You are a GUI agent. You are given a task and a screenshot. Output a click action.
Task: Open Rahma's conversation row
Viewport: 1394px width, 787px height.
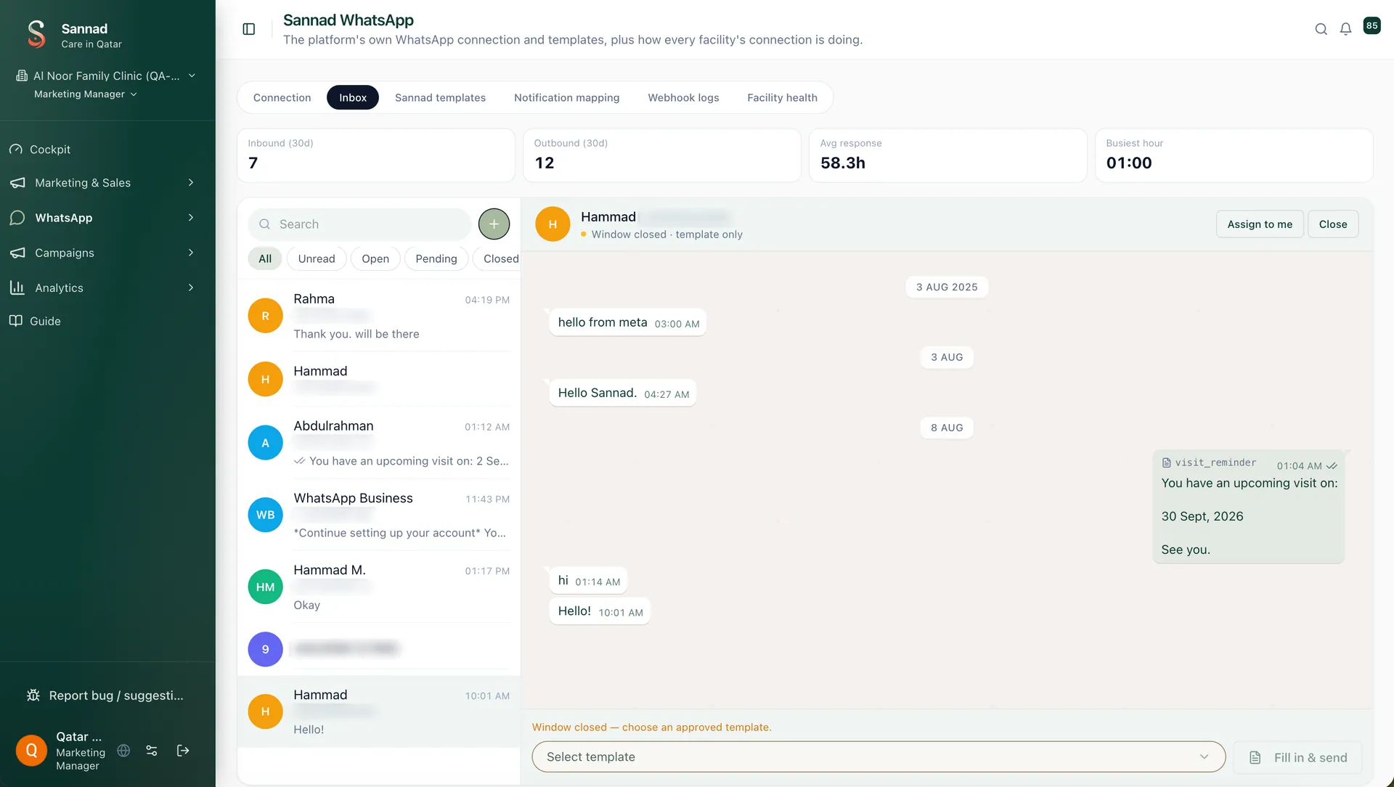[379, 316]
